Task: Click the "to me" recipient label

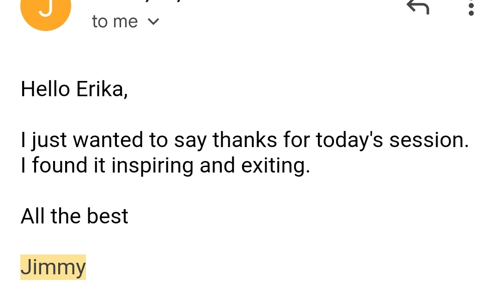Action: (115, 22)
